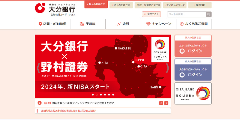This screenshot has height=120, width=240.
Task: Click the NAKATSU map label
Action: 124,48
